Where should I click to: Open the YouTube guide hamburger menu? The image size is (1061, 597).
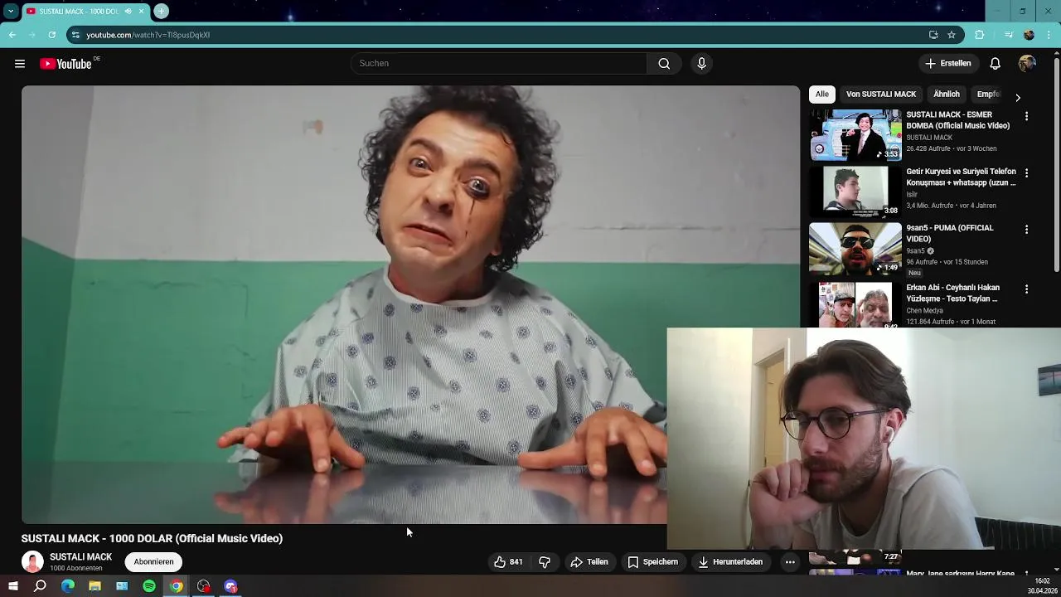[x=20, y=64]
